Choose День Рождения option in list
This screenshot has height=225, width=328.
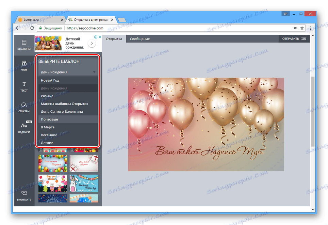tap(68, 88)
